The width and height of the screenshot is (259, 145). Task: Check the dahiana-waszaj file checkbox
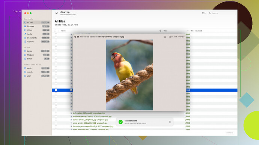[56, 116]
